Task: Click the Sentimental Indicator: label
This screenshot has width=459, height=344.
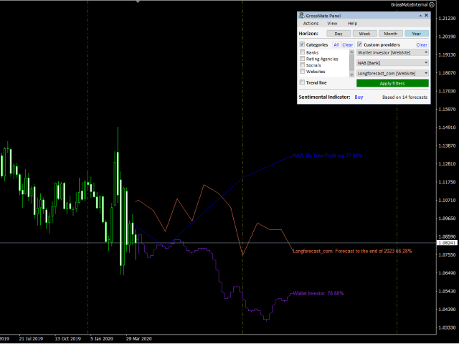Action: (324, 97)
